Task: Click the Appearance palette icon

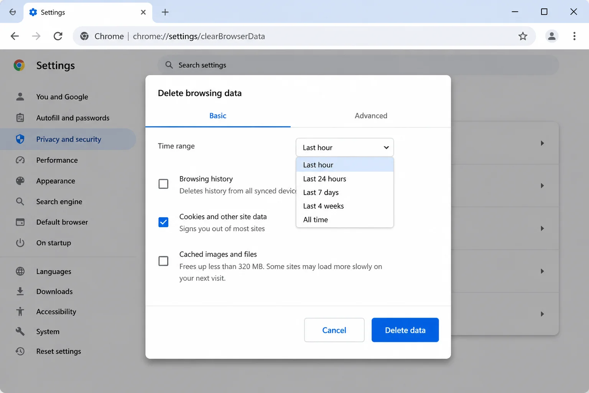Action: tap(20, 181)
